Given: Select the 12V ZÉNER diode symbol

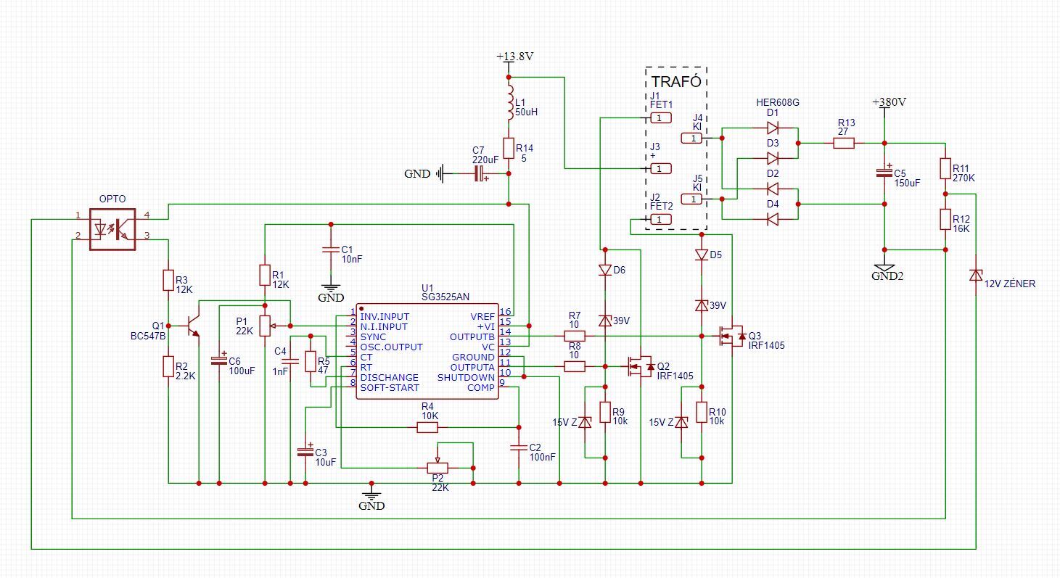Looking at the screenshot, I should pyautogui.click(x=976, y=276).
